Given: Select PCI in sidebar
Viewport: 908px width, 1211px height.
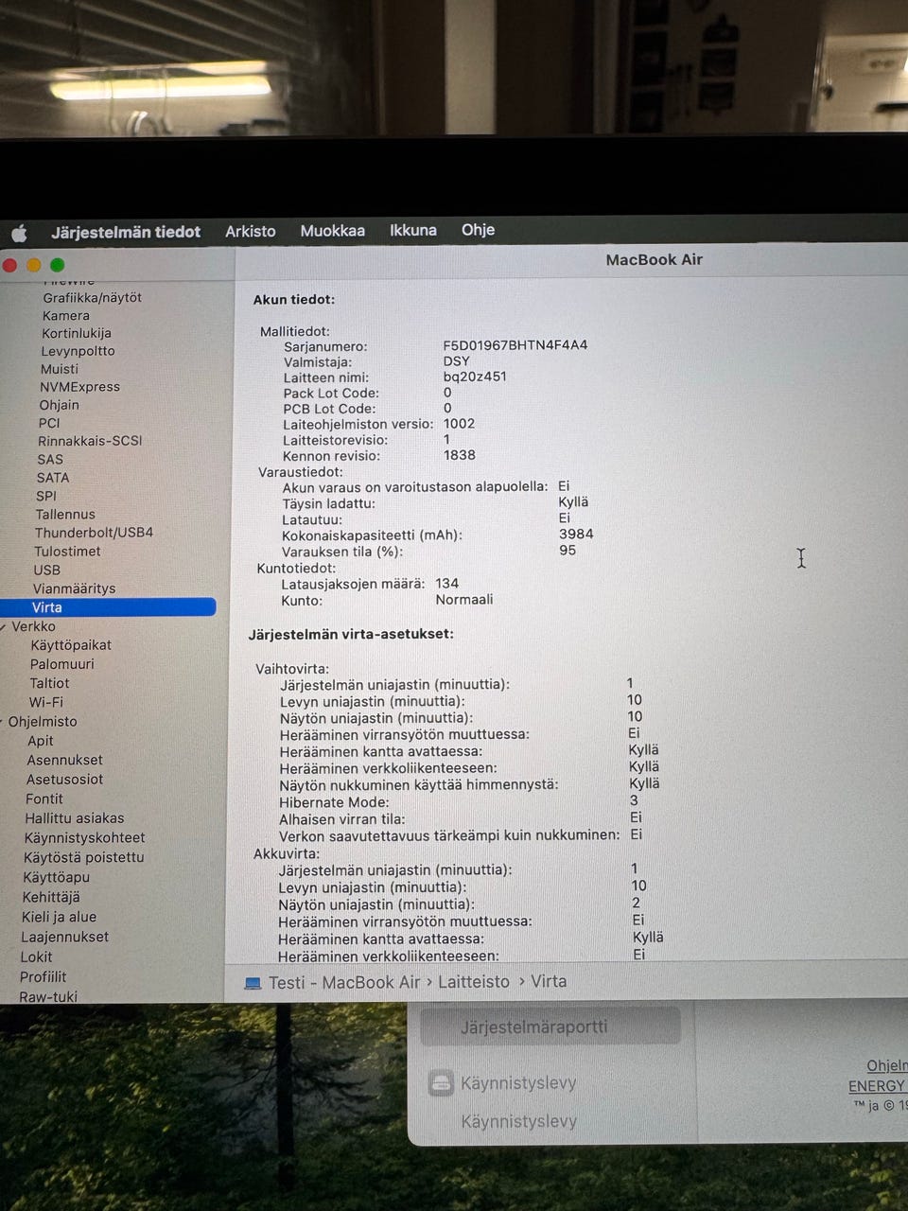Looking at the screenshot, I should coord(49,423).
